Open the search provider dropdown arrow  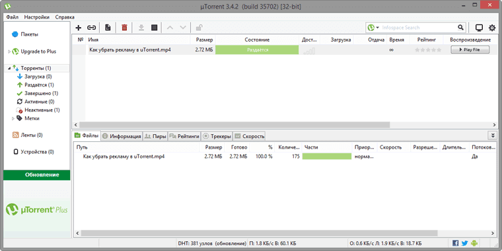point(377,28)
